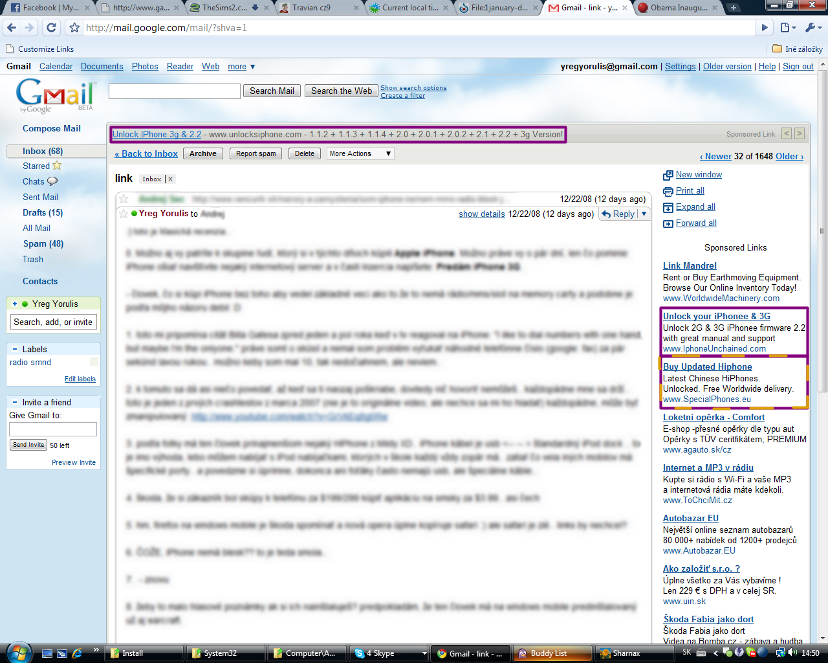This screenshot has width=828, height=663.
Task: Open the Reply options dropdown arrow
Action: (x=644, y=214)
